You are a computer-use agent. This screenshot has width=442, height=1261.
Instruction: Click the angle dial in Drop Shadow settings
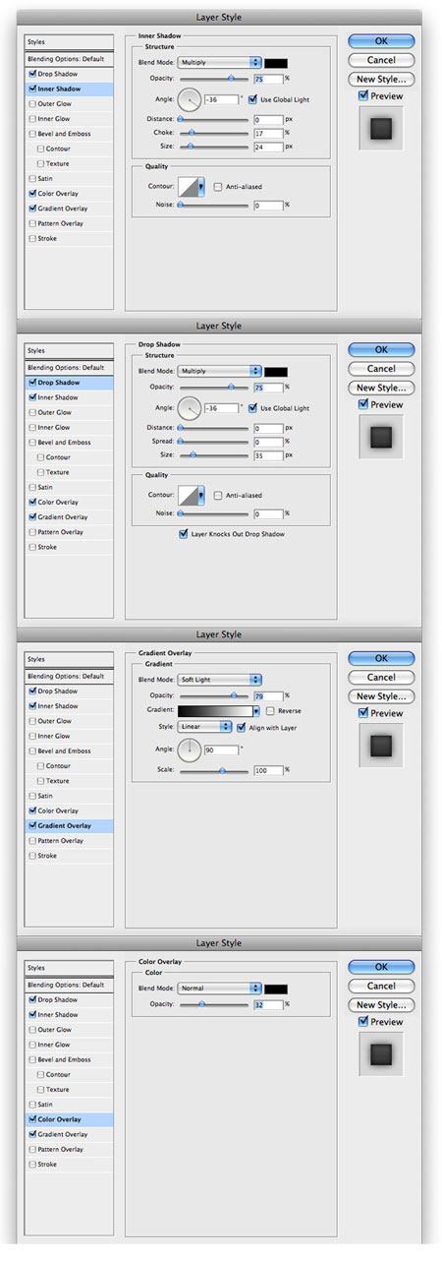point(189,407)
